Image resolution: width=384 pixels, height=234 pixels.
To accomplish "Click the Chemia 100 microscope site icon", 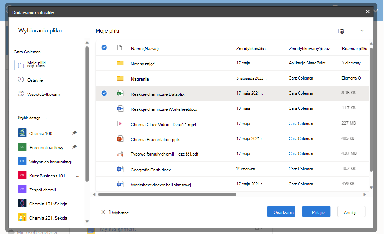I will pos(22,133).
